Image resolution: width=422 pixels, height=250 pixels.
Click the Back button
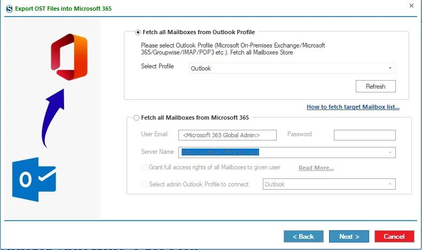pyautogui.click(x=303, y=237)
